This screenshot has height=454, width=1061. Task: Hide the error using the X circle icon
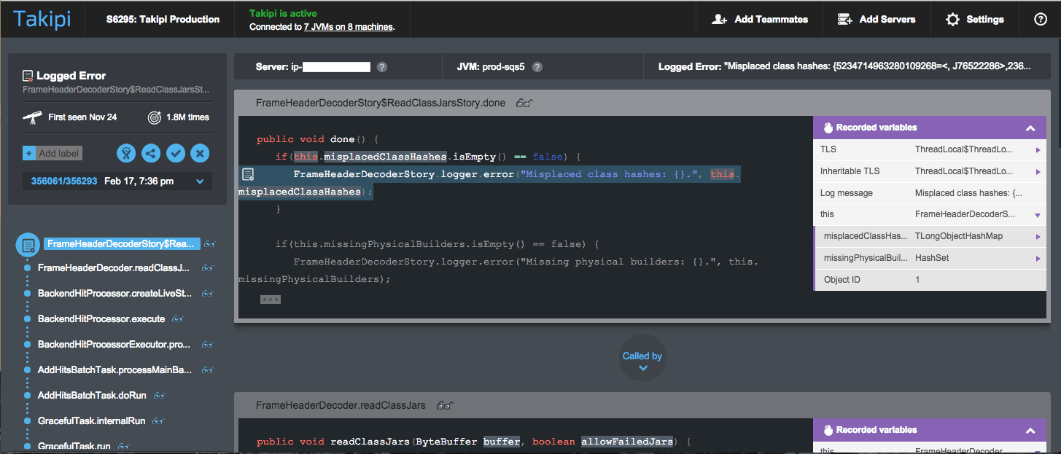200,153
